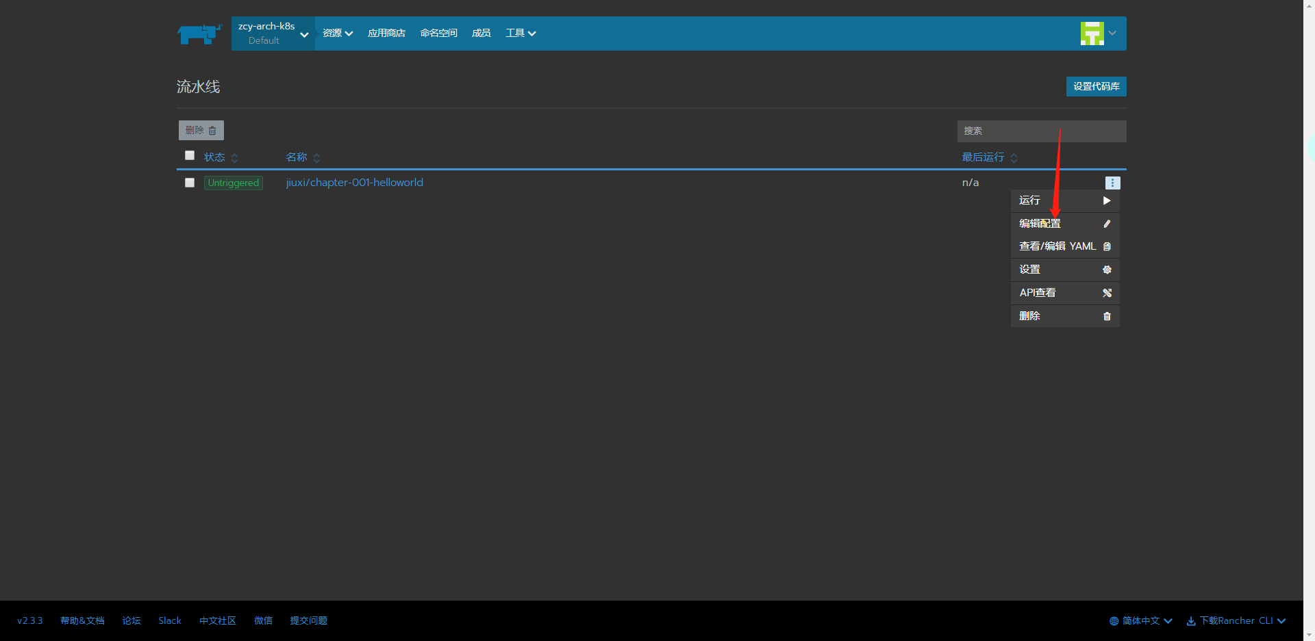Sort by 名称 column arrows
The height and width of the screenshot is (641, 1315).
point(316,158)
